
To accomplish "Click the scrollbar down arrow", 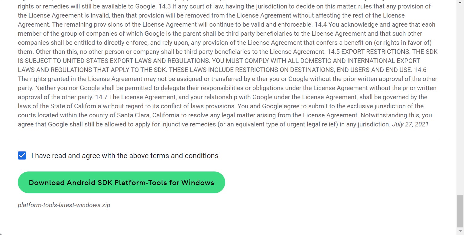I will click(x=460, y=232).
